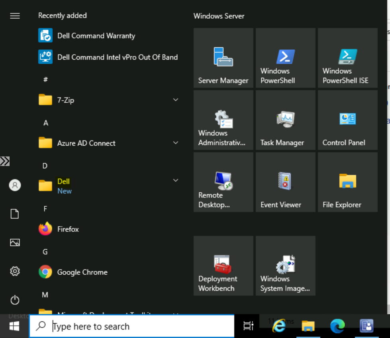Viewport: 390px width, 338px height.
Task: Launch Windows System Image Manager tile
Action: coord(286,266)
